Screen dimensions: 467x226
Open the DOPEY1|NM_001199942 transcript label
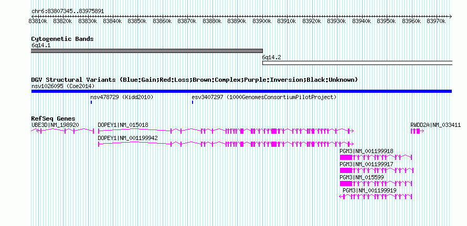point(128,138)
